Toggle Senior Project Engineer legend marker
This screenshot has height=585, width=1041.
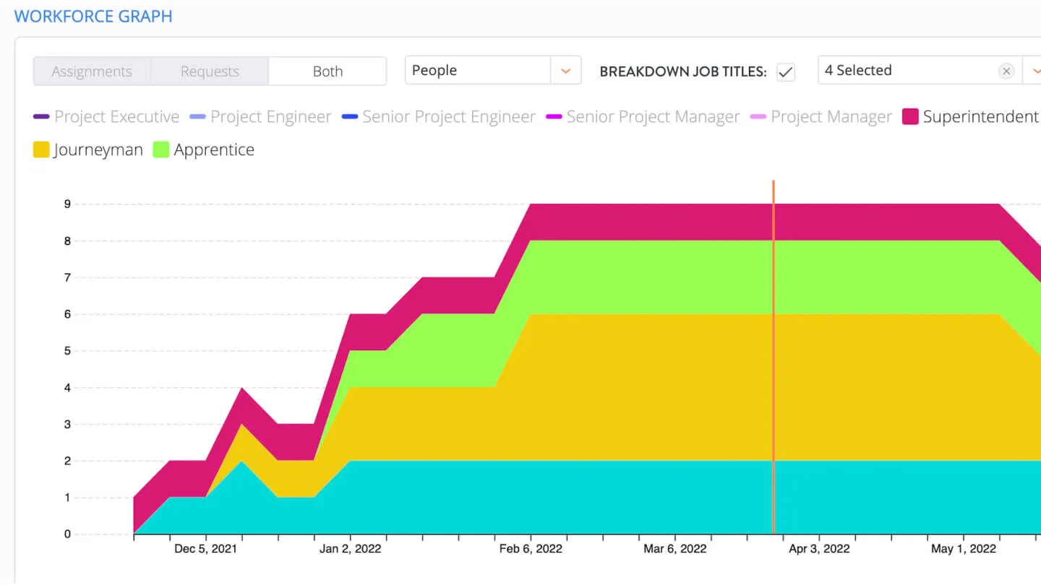click(350, 117)
